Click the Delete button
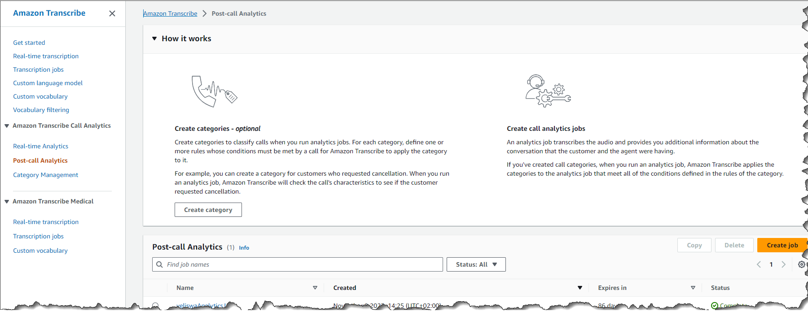The image size is (808, 311). pos(734,245)
